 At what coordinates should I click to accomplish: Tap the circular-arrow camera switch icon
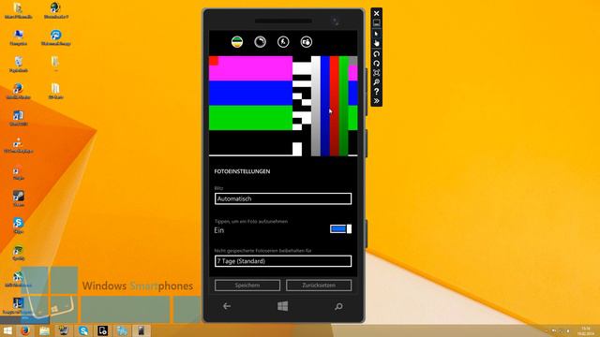[261, 41]
